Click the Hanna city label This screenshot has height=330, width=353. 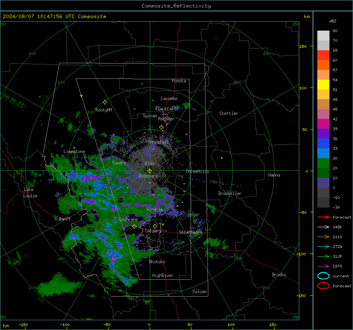[x=274, y=175]
